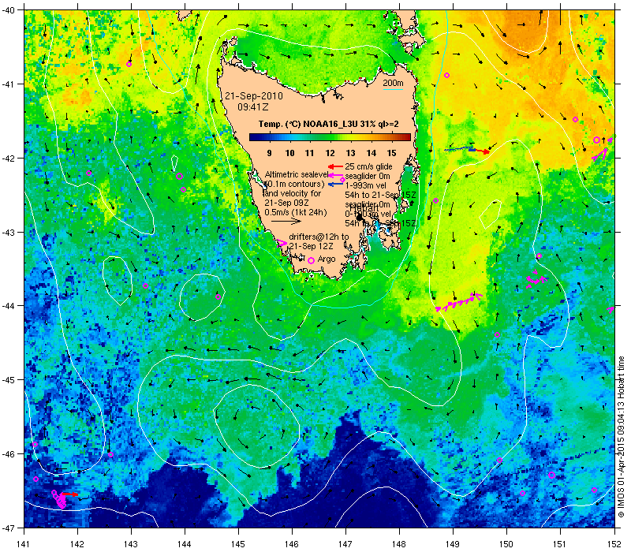
Task: Click longitude axis label '144'
Action: (x=185, y=544)
